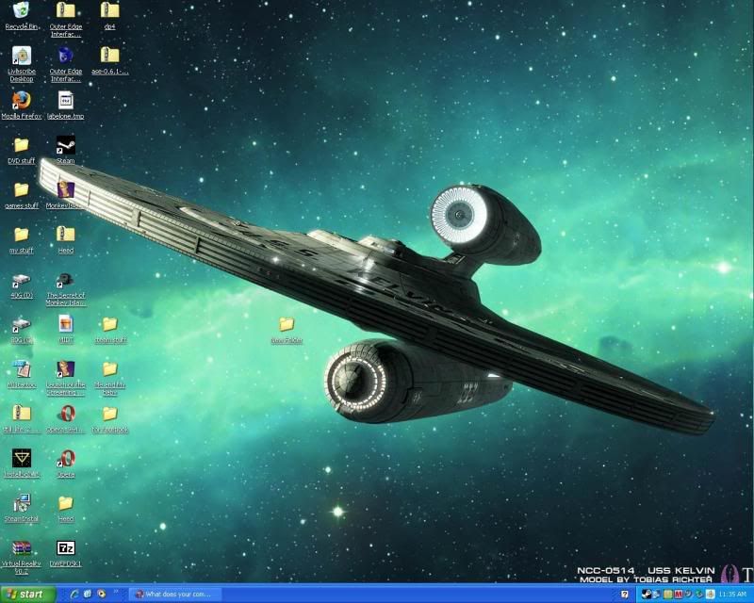Viewport: 754px width, 603px height.
Task: Open the drive shortcut below 40G (D)
Action: pos(21,329)
